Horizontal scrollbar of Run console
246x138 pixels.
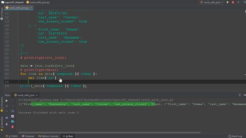click(110, 133)
